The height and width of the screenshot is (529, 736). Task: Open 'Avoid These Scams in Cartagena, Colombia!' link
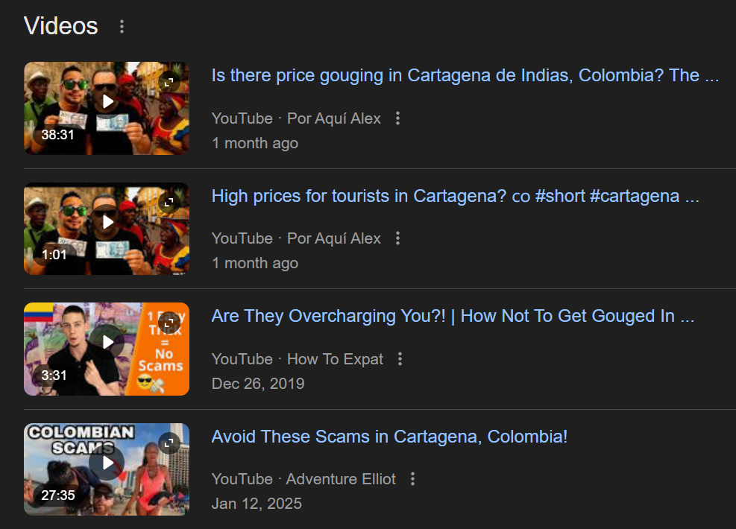[389, 437]
